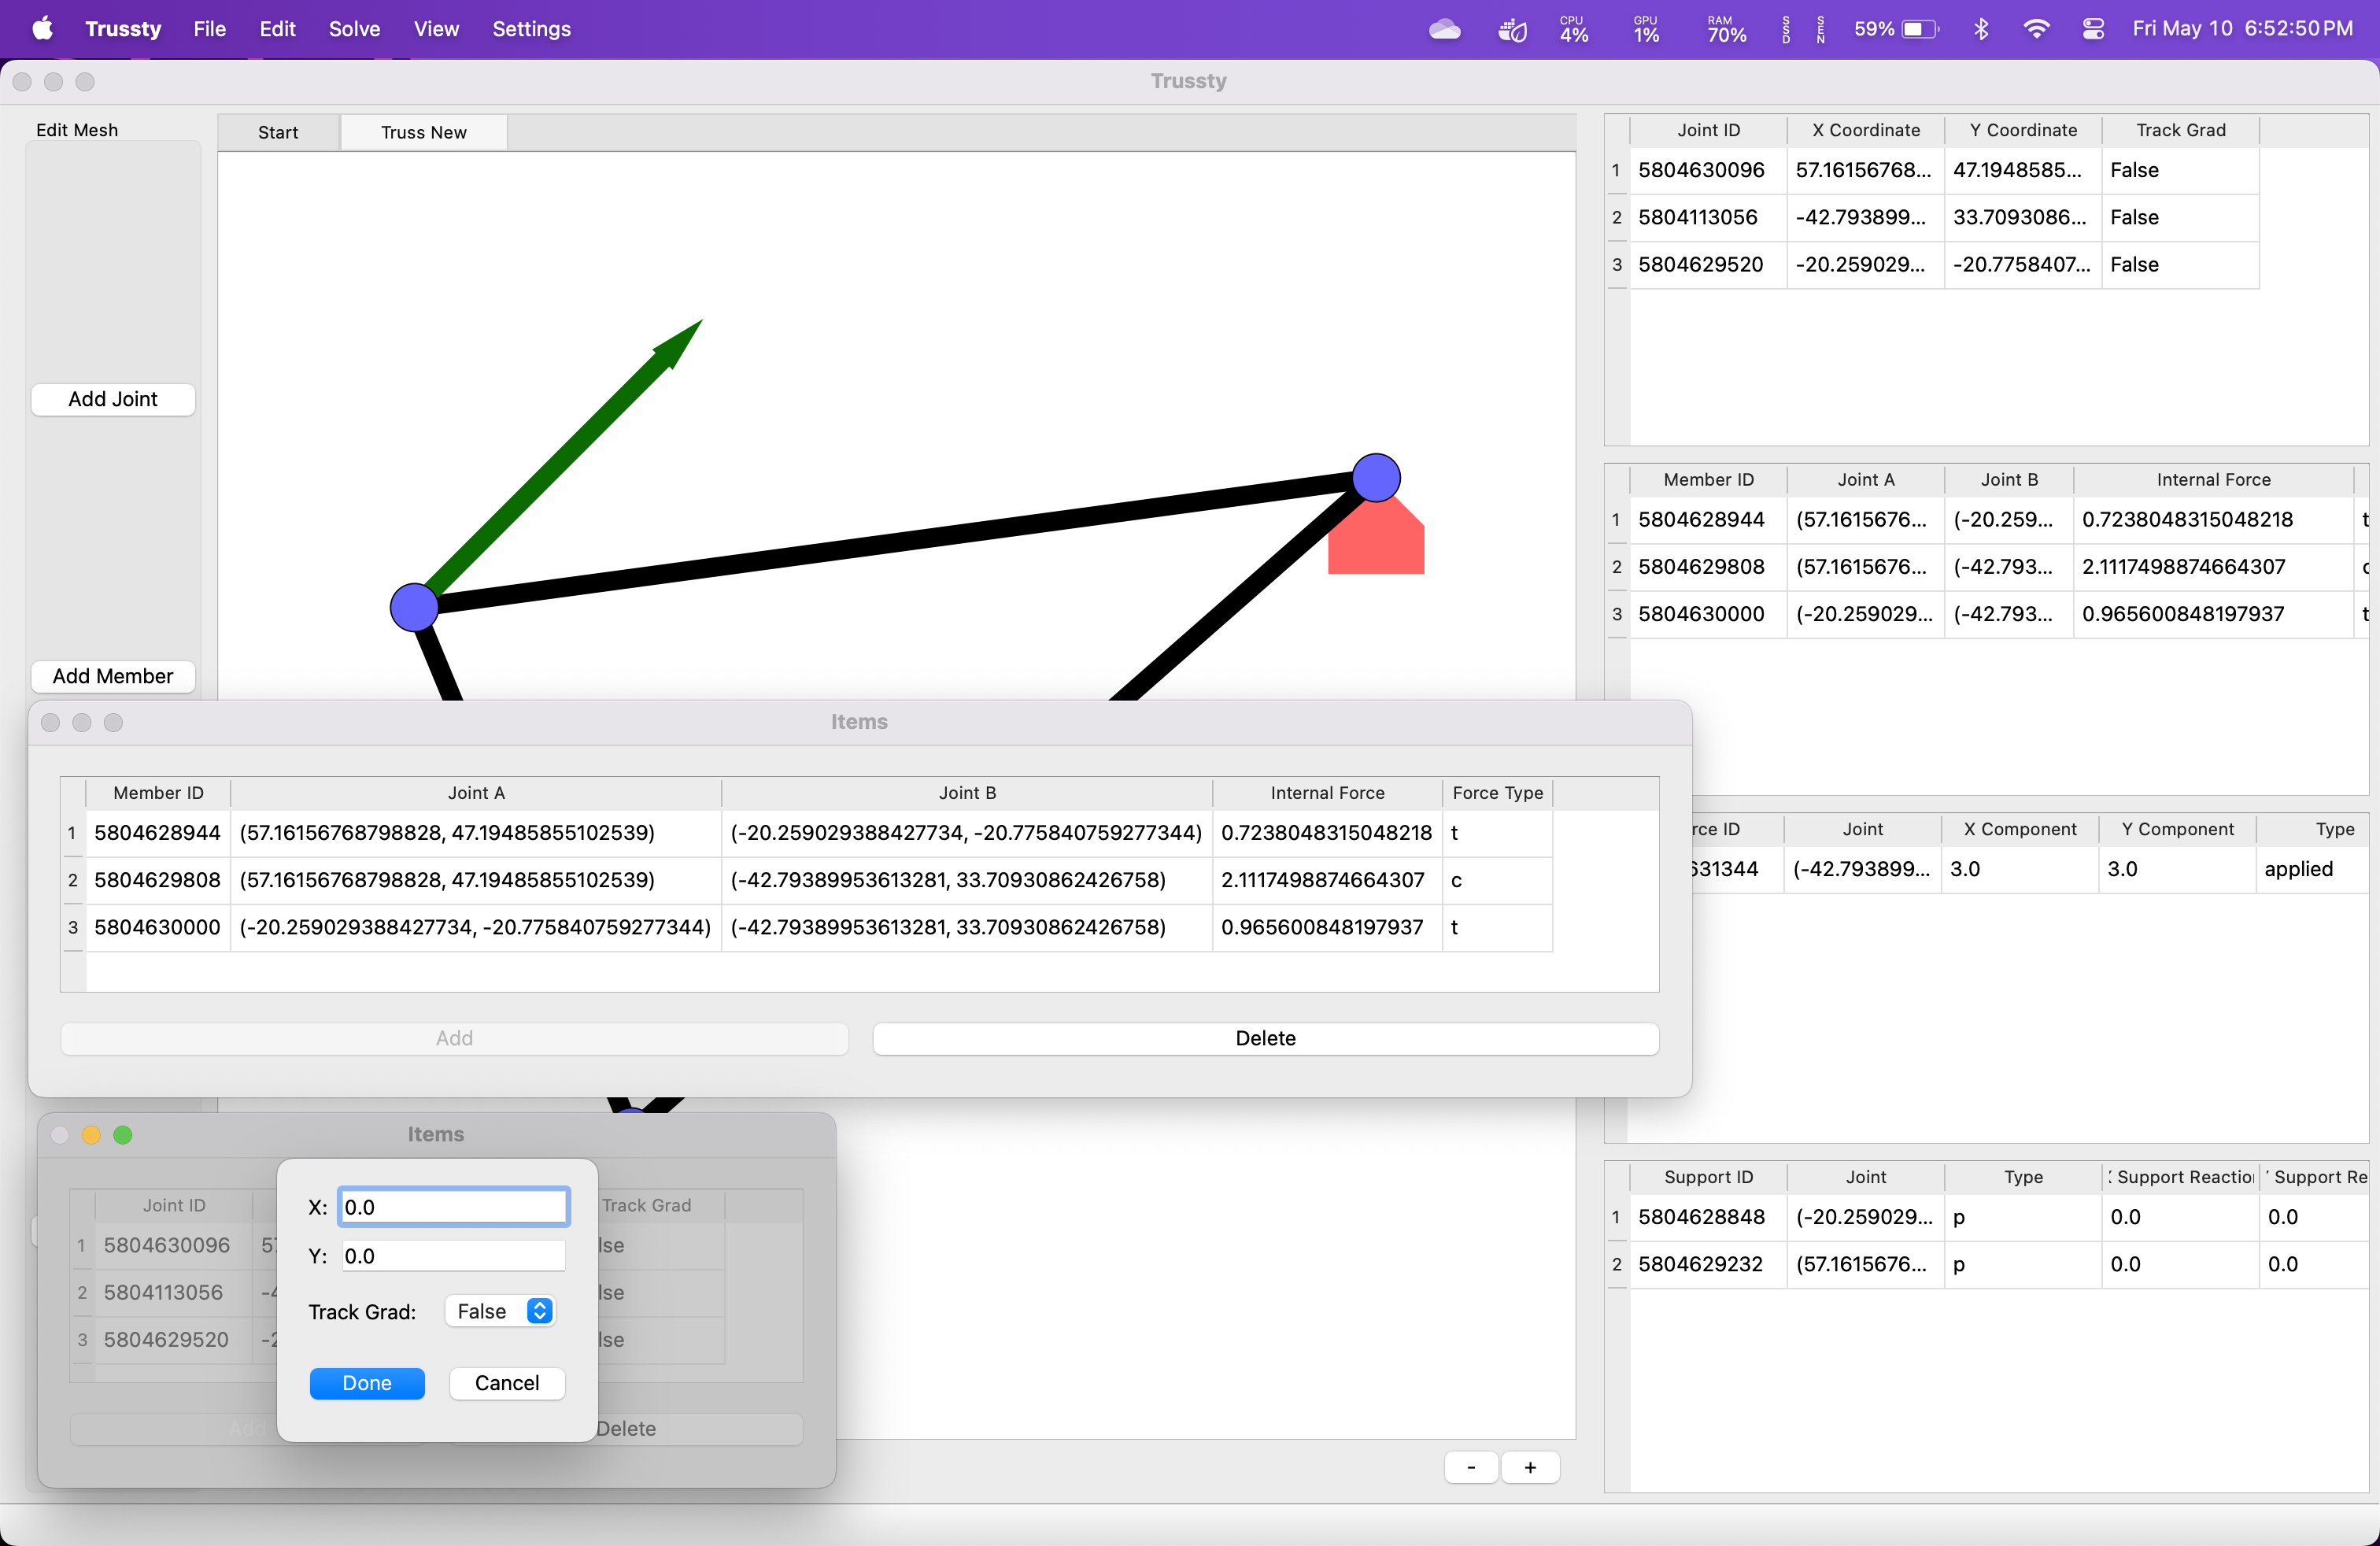Click the date and time in the menu bar

pos(2242,29)
